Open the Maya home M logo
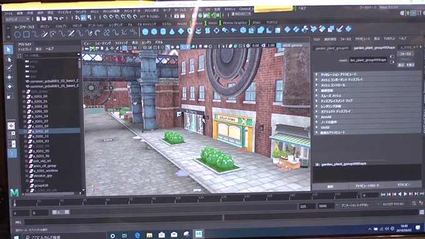 [x=14, y=193]
